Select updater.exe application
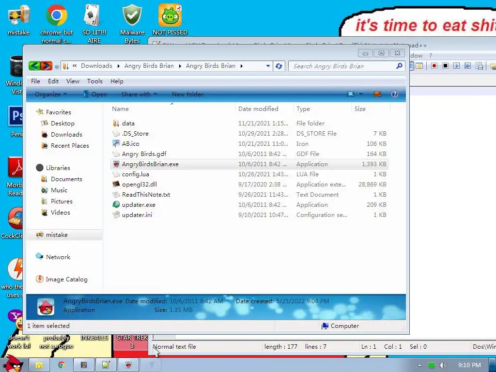This screenshot has width=496, height=372. coord(249,205)
